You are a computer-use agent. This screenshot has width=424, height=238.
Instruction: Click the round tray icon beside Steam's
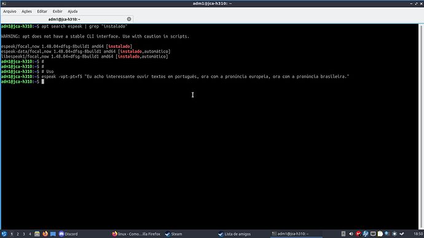395,234
